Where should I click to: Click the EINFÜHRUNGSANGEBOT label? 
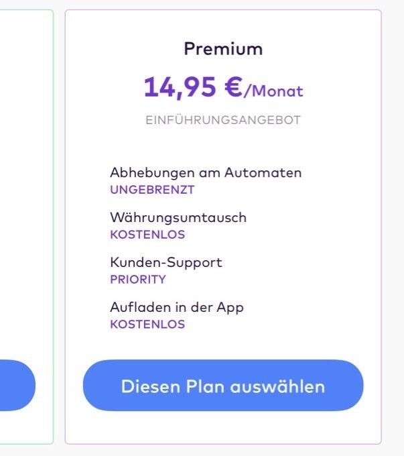223,121
